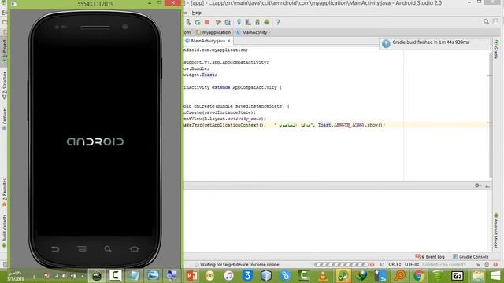Click the Windows Start button
Viewport: 504px width, 283px height.
tap(495, 276)
